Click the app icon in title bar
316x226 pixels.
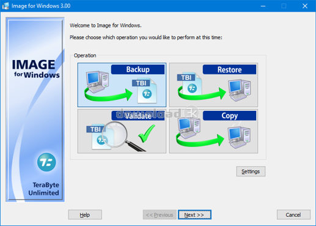[6, 6]
